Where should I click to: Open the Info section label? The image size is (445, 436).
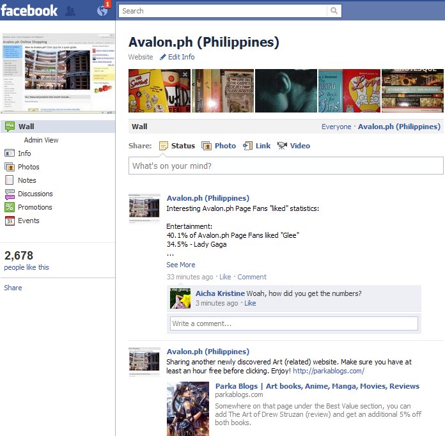coord(24,153)
